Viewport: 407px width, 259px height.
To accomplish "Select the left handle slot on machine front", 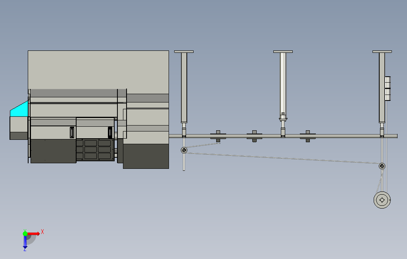I will tap(72, 132).
